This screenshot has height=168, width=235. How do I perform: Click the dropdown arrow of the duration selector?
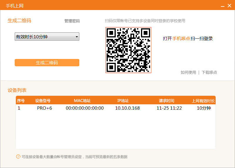point(77,37)
